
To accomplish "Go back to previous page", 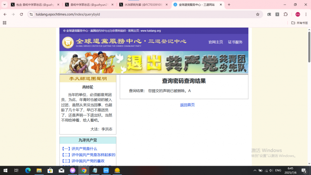I will tap(5, 14).
